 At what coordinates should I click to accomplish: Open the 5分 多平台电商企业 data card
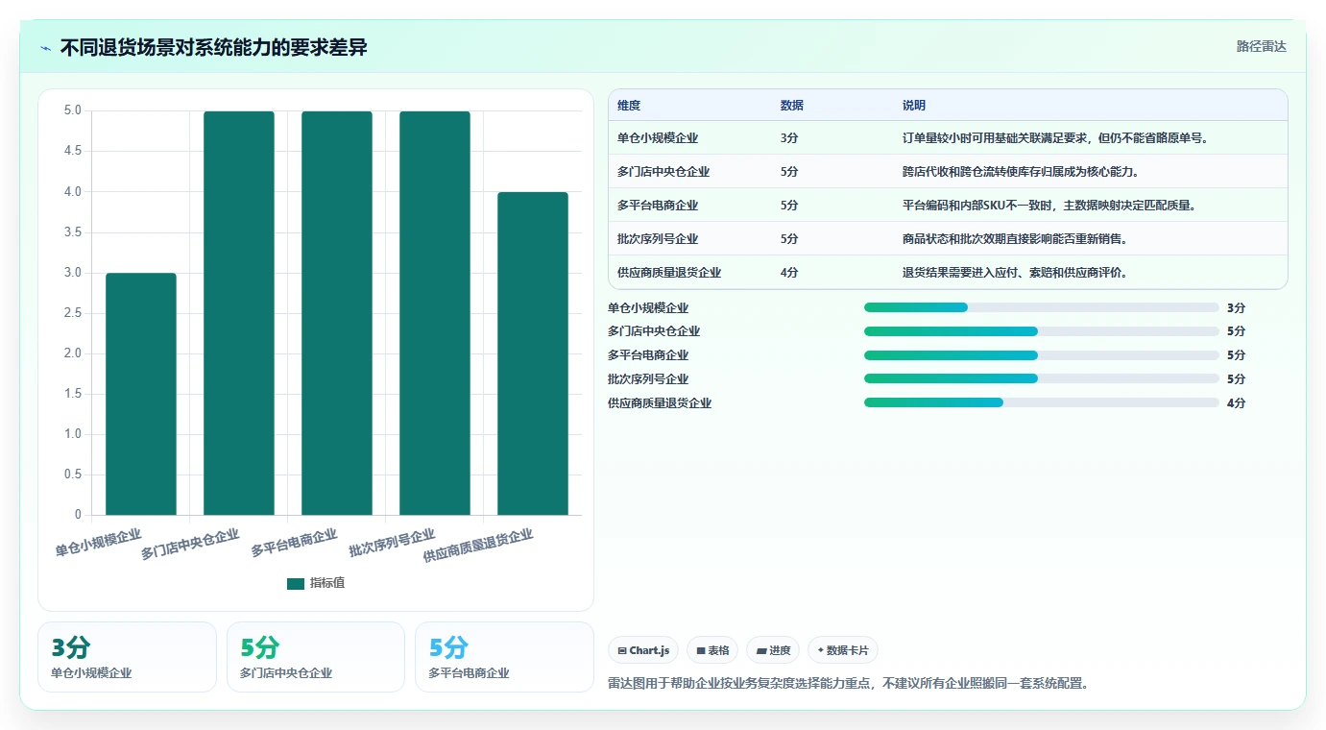tap(504, 657)
